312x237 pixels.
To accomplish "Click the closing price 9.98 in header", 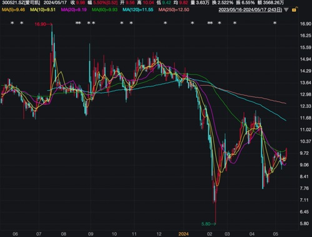I will 80,2.
